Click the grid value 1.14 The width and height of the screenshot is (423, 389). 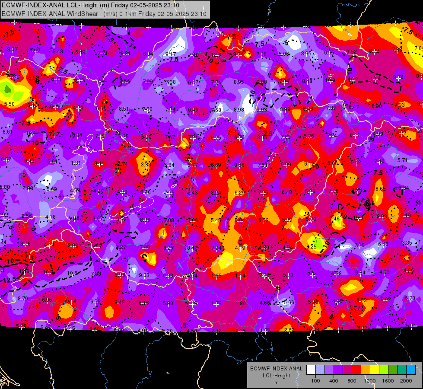pyautogui.click(x=240, y=276)
